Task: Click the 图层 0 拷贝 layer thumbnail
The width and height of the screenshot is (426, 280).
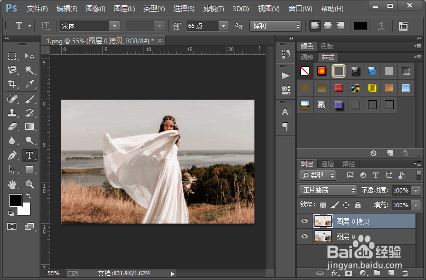Action: tap(323, 221)
